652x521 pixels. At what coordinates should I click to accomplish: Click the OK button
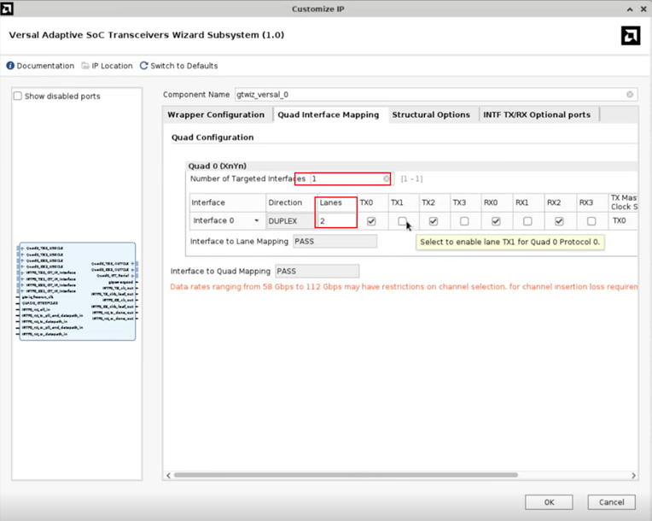(x=549, y=502)
